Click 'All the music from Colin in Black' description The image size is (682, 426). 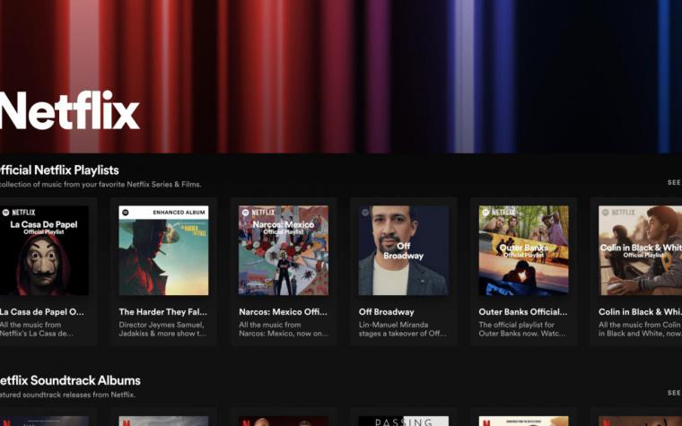click(640, 329)
